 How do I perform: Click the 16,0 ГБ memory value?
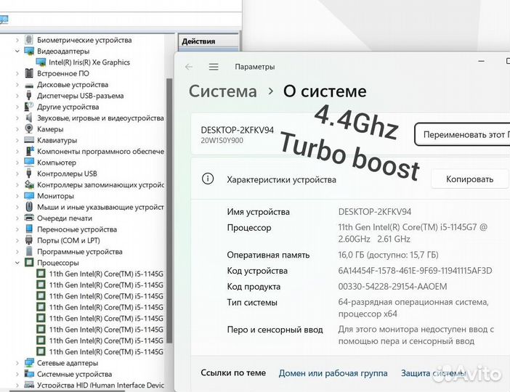[x=388, y=255]
